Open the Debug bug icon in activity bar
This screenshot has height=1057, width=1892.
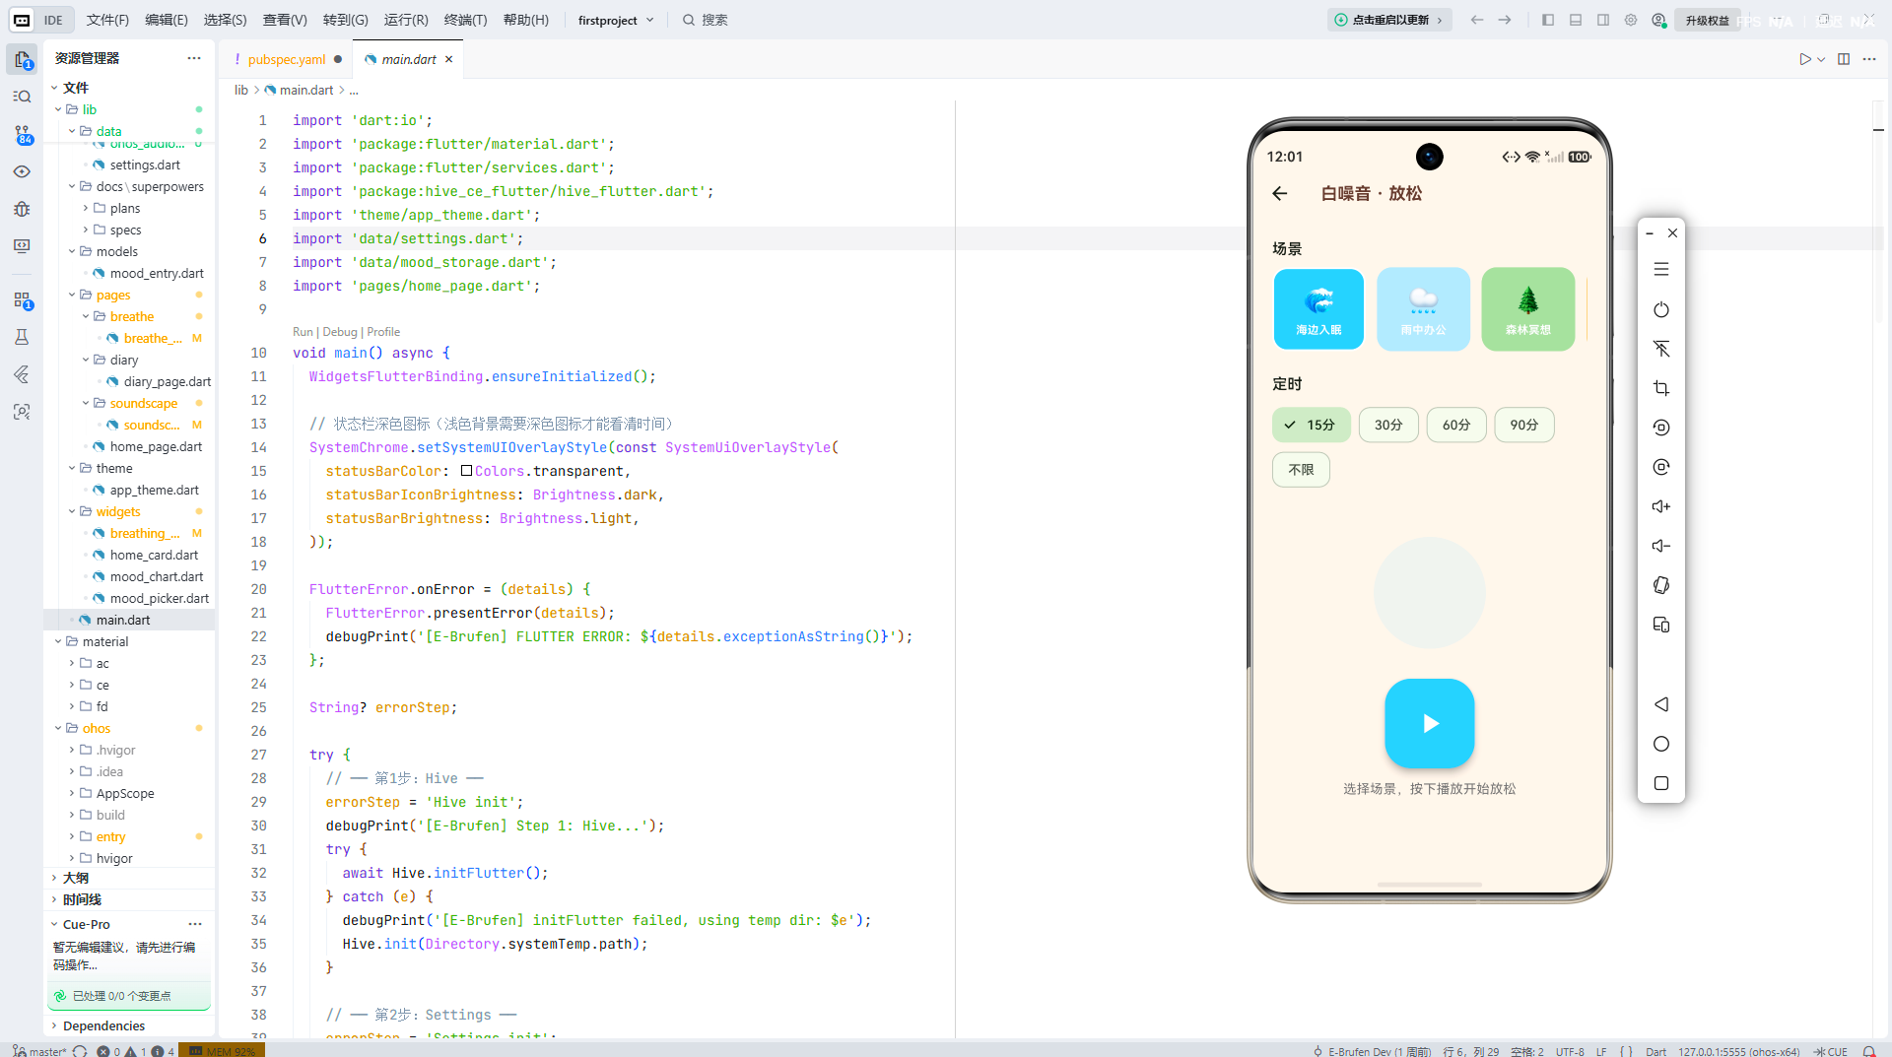[x=22, y=209]
